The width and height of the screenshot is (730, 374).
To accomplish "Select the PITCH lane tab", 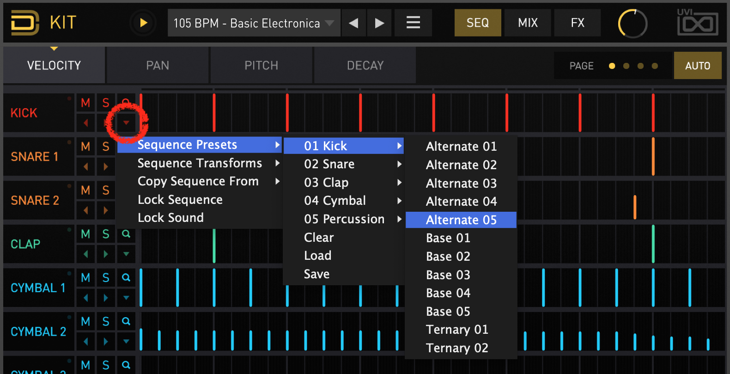I will 262,65.
